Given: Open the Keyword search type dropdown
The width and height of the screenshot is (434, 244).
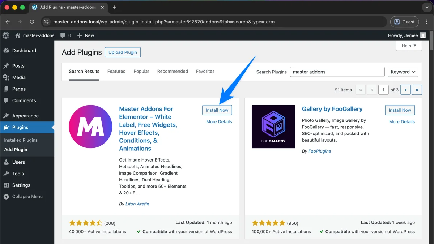Looking at the screenshot, I should point(403,72).
